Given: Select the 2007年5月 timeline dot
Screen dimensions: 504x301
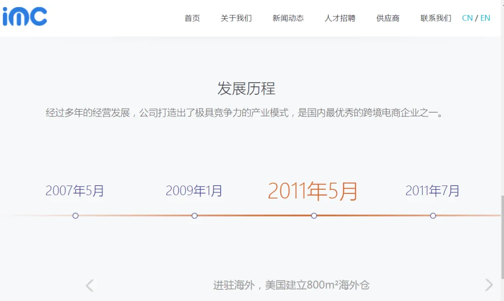Looking at the screenshot, I should [76, 215].
